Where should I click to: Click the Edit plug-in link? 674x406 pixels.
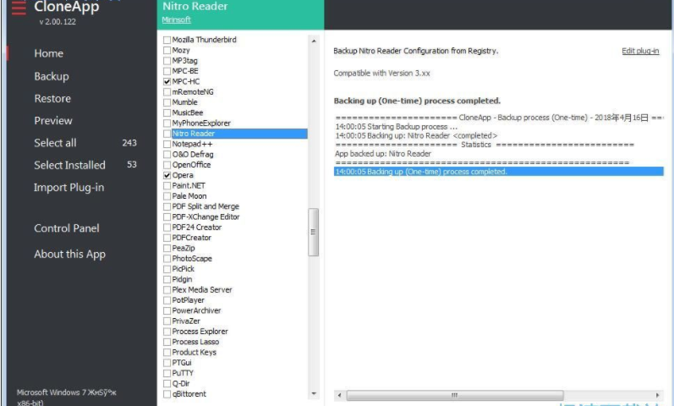click(x=640, y=51)
